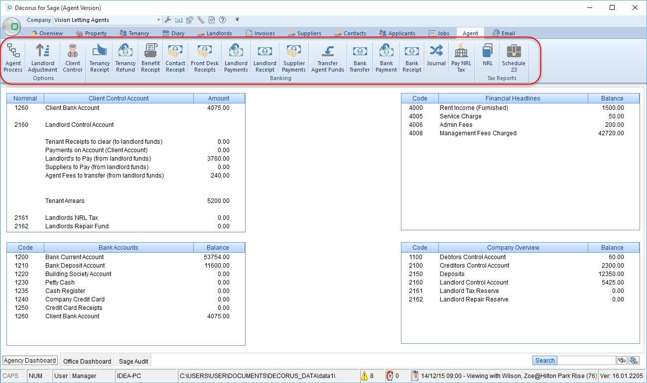Click into the Search text field
This screenshot has width=647, height=383.
coord(586,361)
